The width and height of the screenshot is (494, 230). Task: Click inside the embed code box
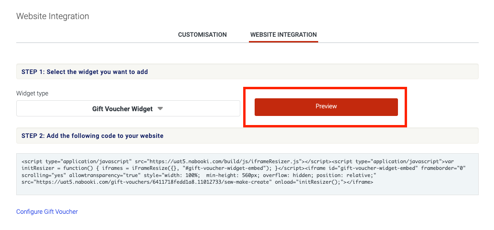[247, 174]
